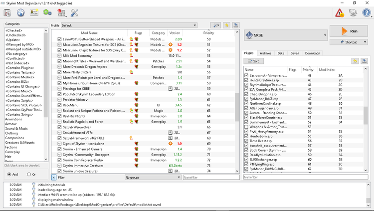Image resolution: width=374 pixels, height=211 pixels.
Task: Switch to the Plugins tab
Action: click(x=249, y=53)
